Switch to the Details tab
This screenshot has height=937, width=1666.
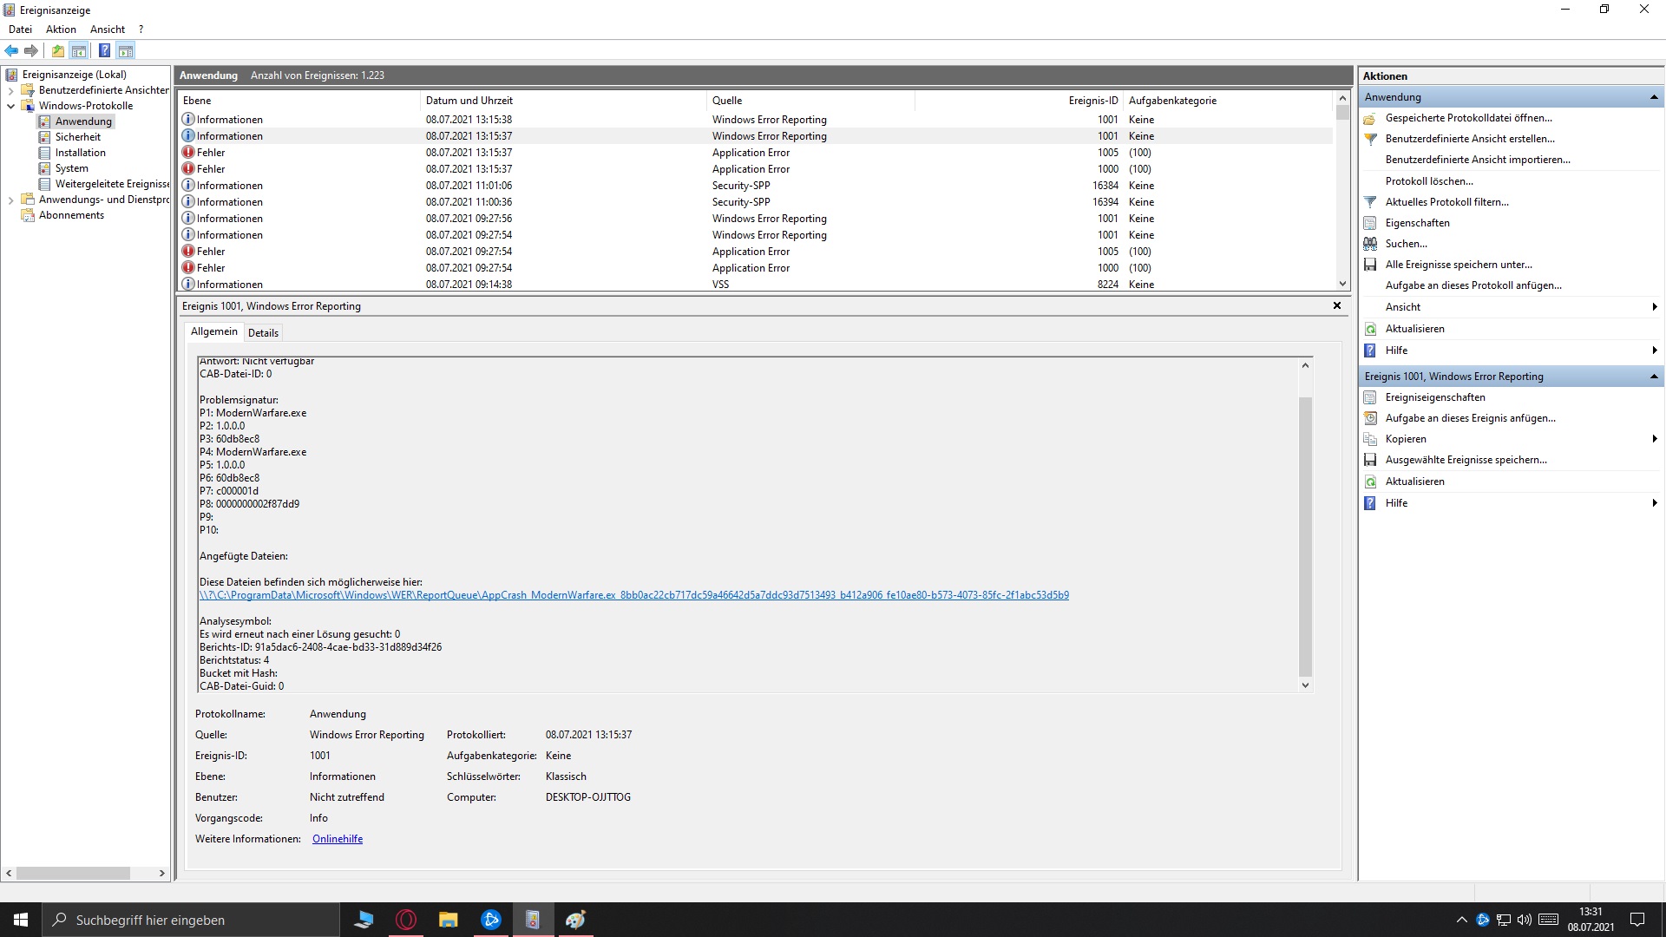[x=263, y=332]
